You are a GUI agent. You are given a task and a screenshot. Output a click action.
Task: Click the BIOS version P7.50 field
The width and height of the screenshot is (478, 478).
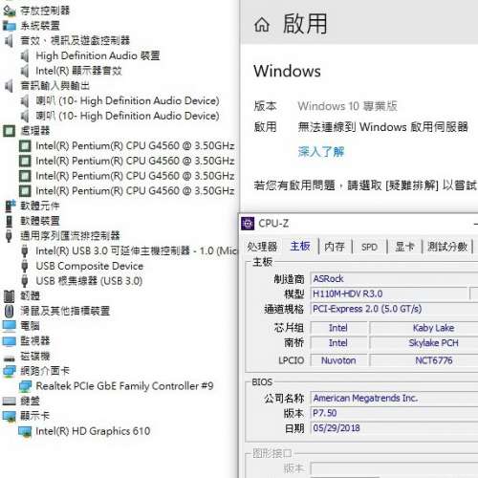394,413
